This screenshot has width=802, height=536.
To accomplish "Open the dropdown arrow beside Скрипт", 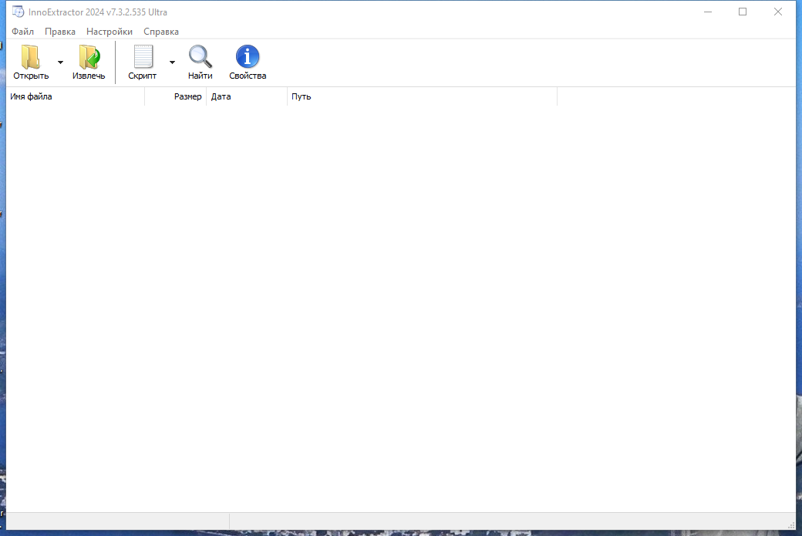I will [172, 61].
